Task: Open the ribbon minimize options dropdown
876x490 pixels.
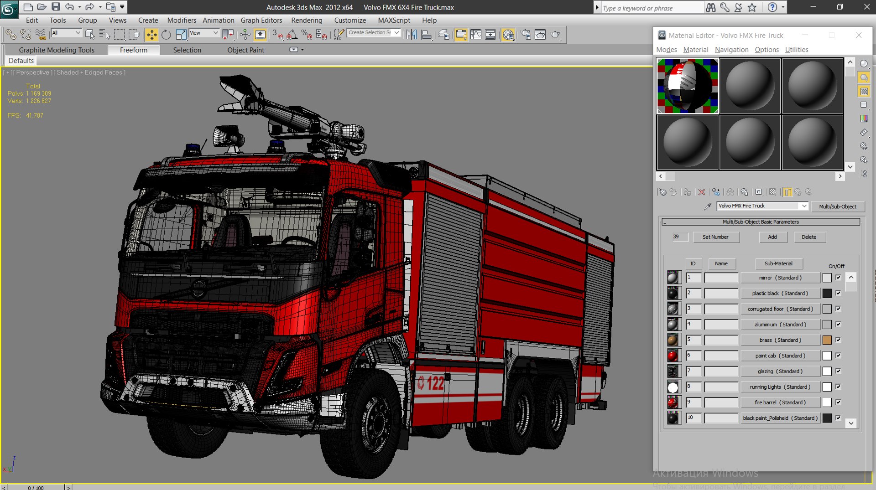Action: (x=302, y=50)
